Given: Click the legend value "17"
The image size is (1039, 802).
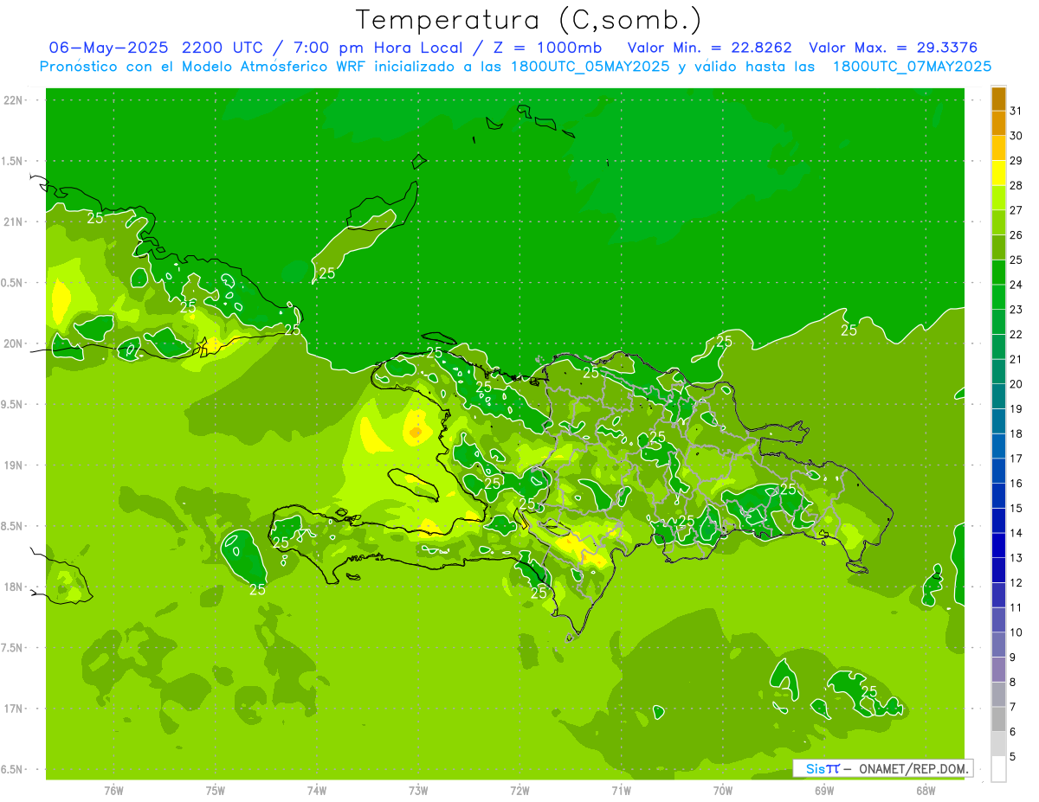Looking at the screenshot, I should point(1016,459).
